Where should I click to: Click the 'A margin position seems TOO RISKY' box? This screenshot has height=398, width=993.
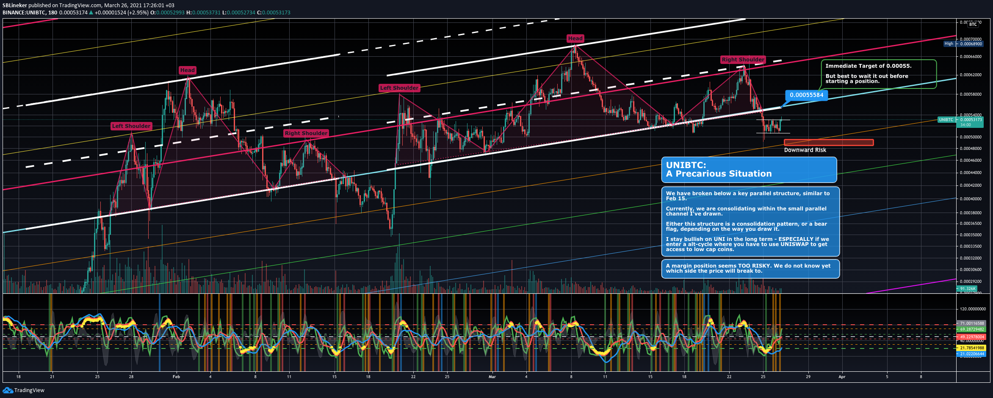tap(750, 268)
